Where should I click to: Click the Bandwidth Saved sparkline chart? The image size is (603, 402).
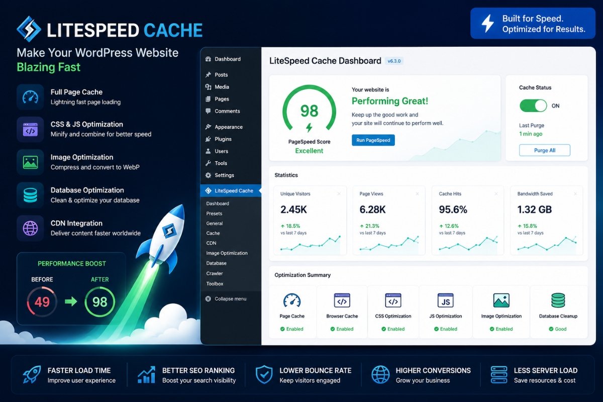547,244
